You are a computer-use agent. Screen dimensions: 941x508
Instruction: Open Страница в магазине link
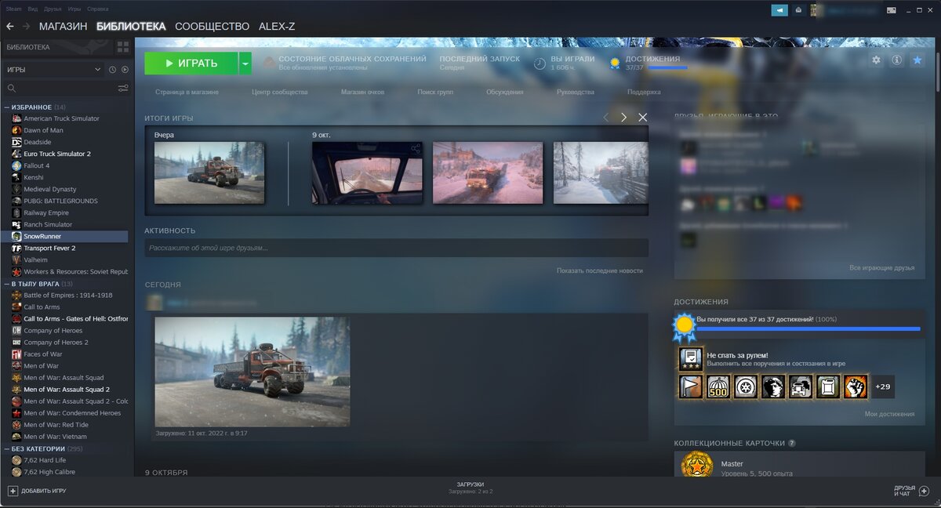point(187,92)
